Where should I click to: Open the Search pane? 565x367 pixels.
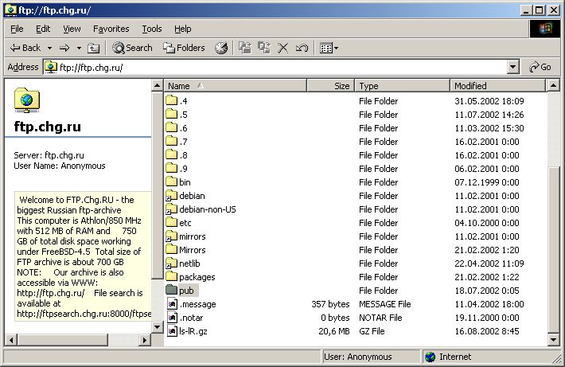coord(132,48)
